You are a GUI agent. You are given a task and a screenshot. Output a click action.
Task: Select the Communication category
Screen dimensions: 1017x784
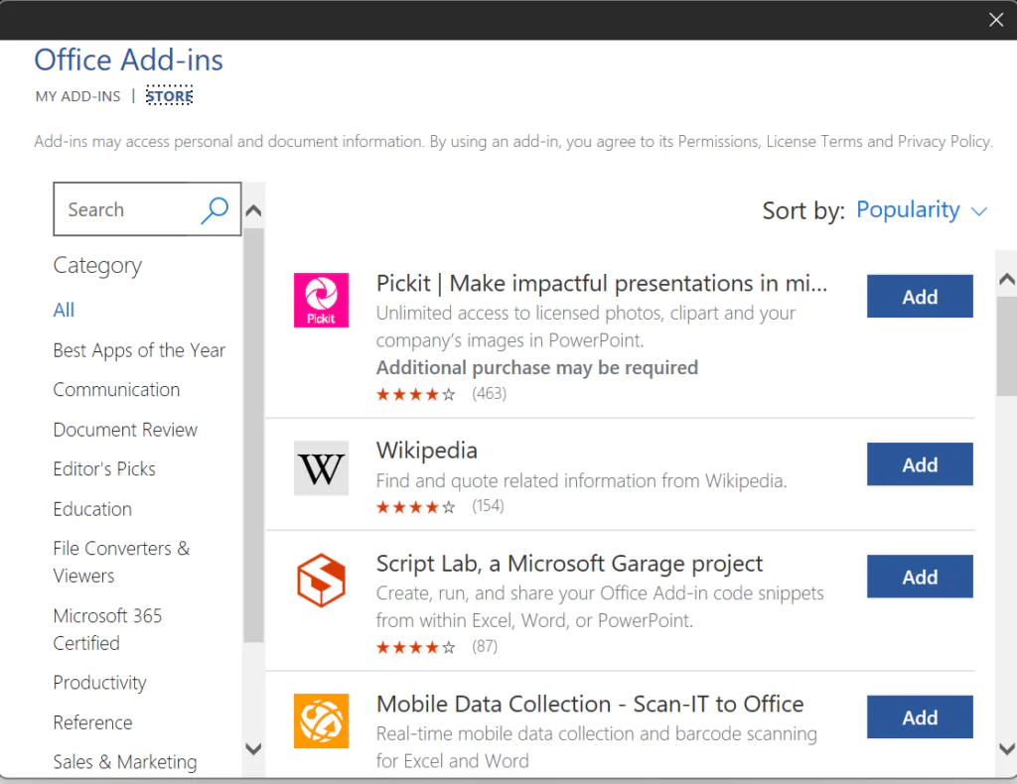(x=117, y=389)
